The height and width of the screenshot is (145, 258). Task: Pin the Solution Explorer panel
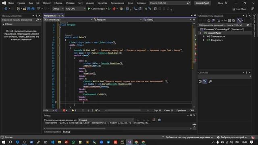click(246, 16)
